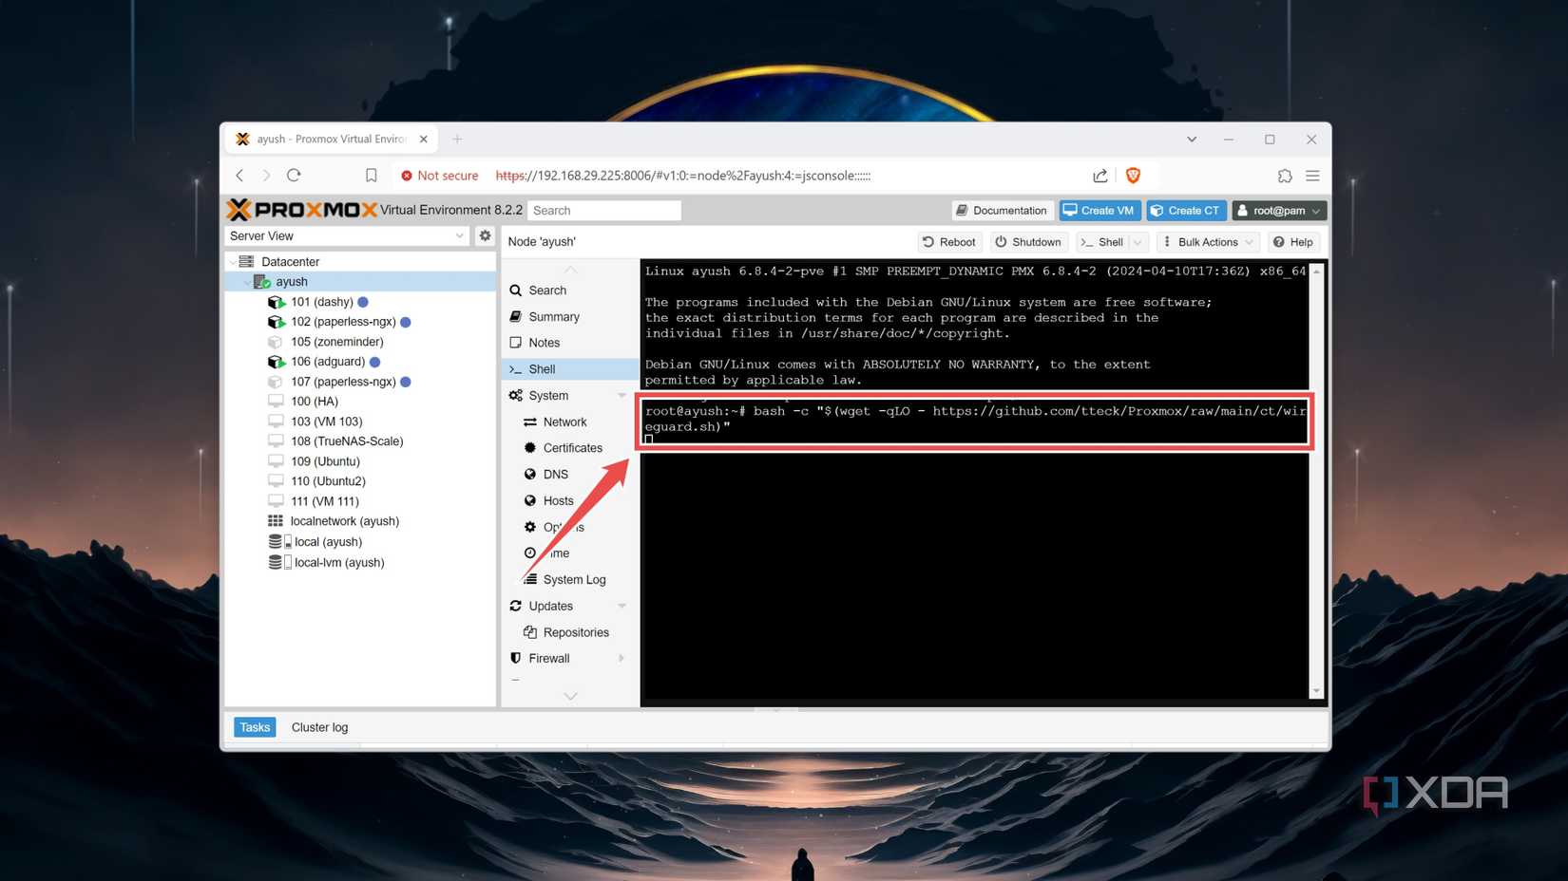The height and width of the screenshot is (881, 1568).
Task: Open the Documentation button
Action: point(1002,211)
